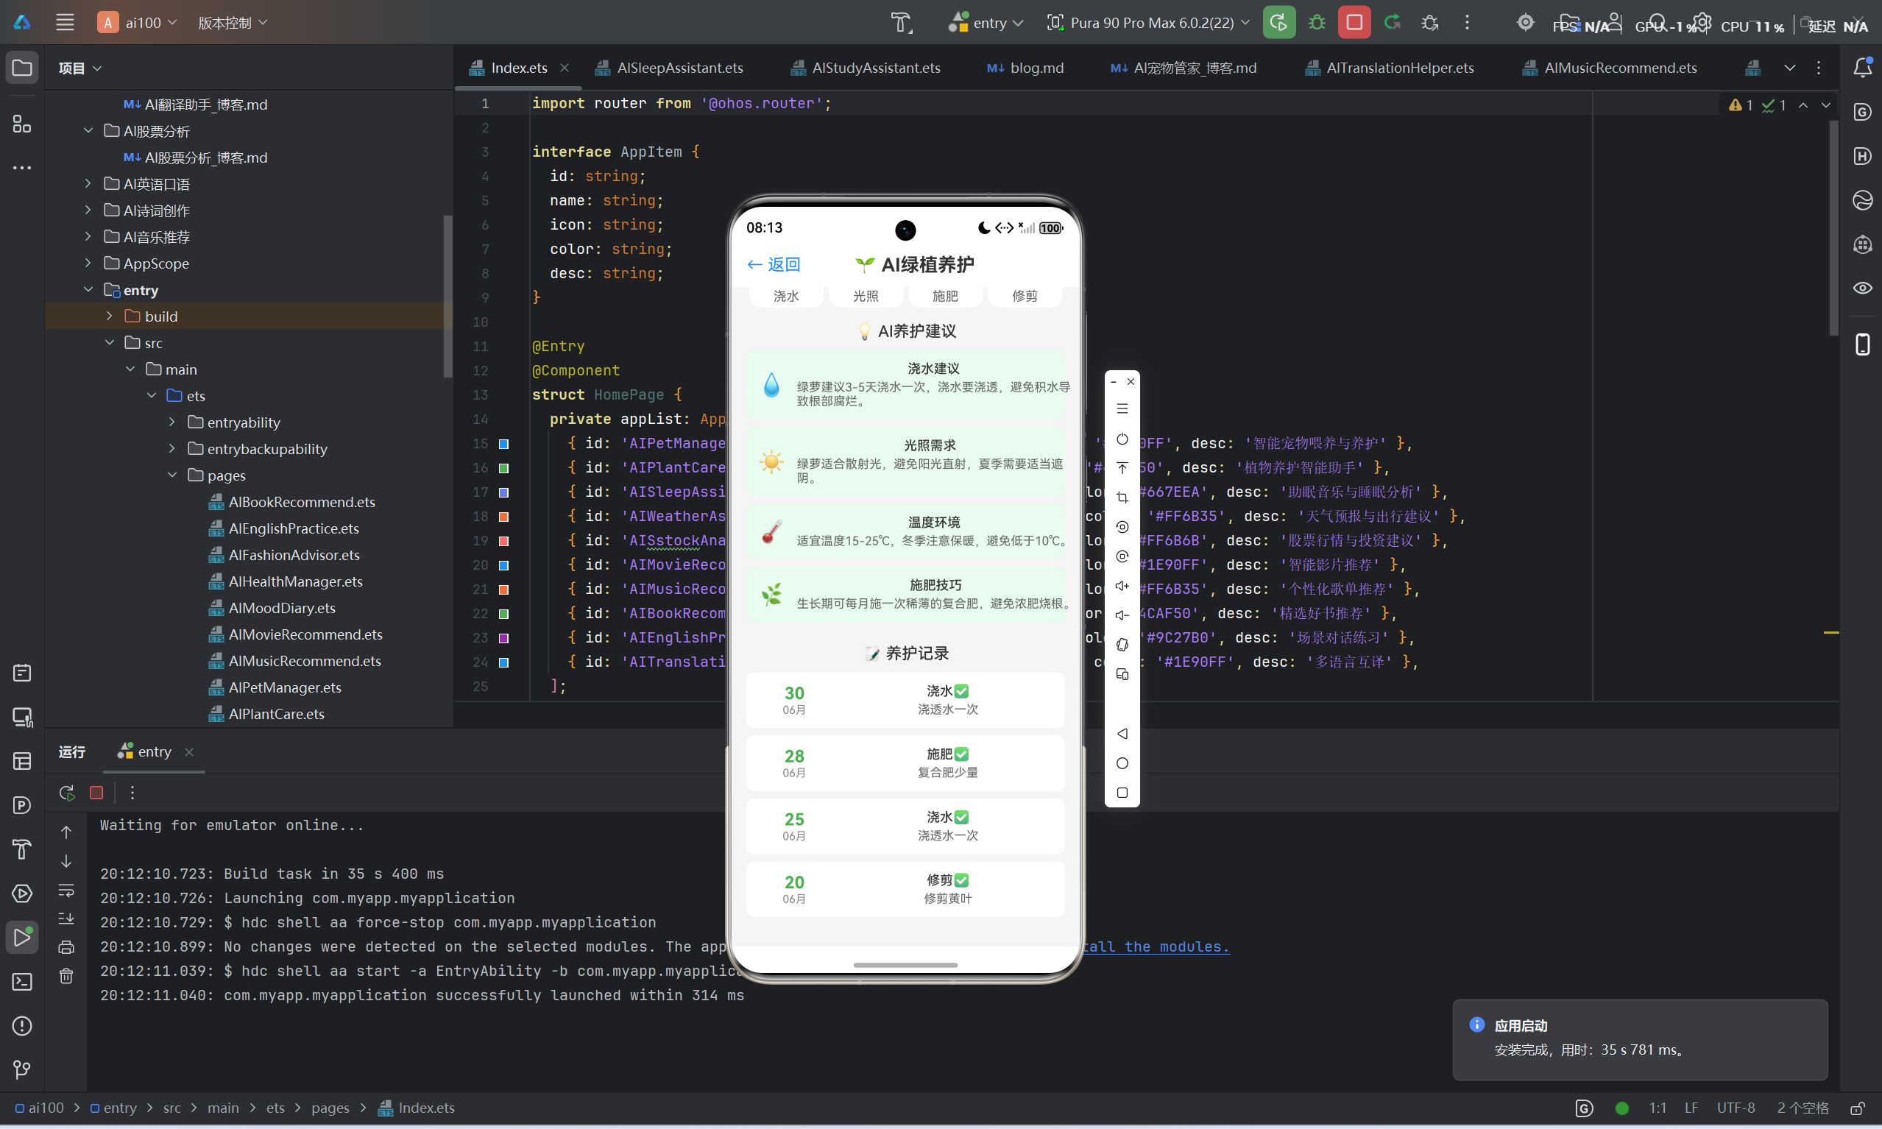Click the emulator power button
This screenshot has width=1882, height=1129.
[x=1122, y=439]
